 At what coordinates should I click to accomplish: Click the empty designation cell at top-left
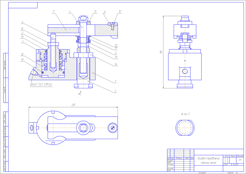[23, 5]
